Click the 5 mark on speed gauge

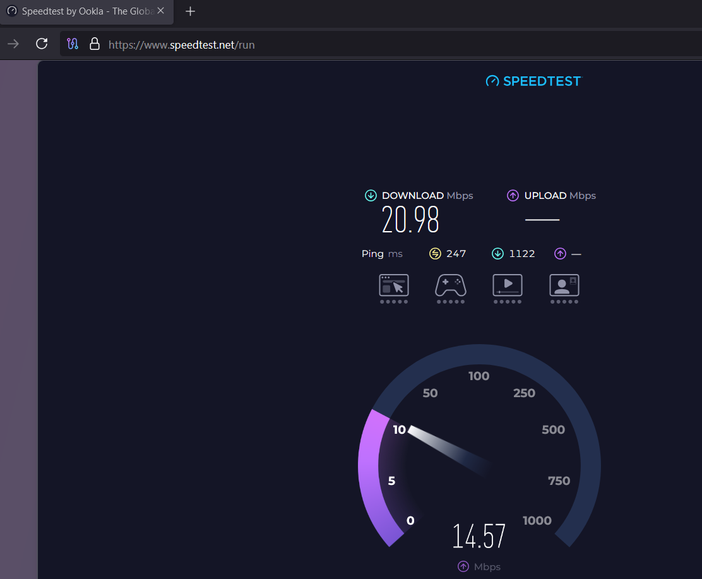click(392, 481)
